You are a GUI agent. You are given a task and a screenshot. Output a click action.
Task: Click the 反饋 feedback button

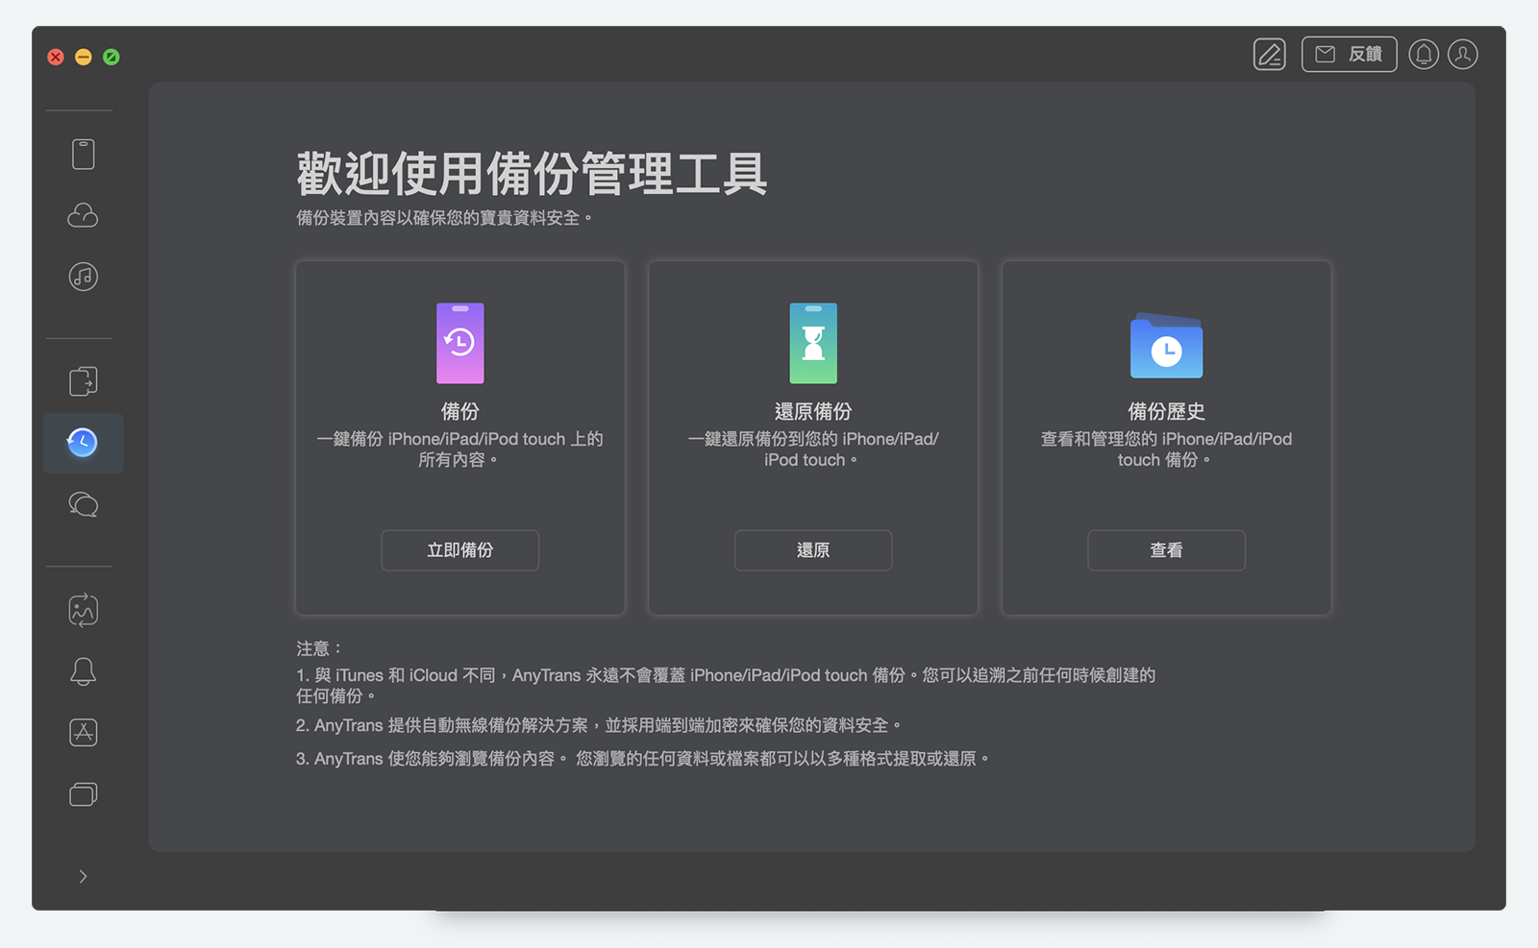tap(1350, 55)
